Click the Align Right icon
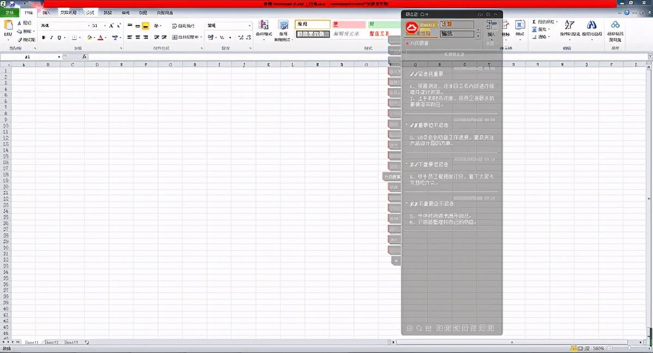The width and height of the screenshot is (653, 353). pyautogui.click(x=145, y=37)
